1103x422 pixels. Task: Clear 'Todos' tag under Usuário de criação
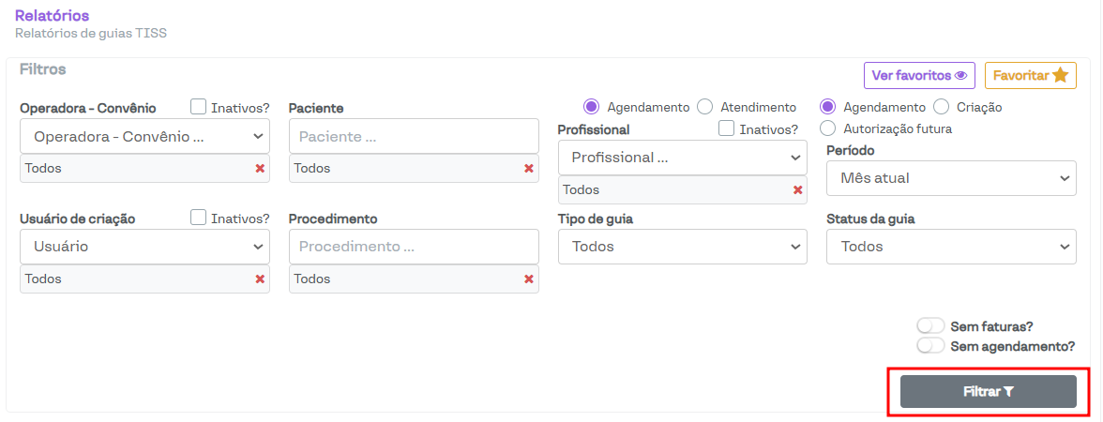260,279
